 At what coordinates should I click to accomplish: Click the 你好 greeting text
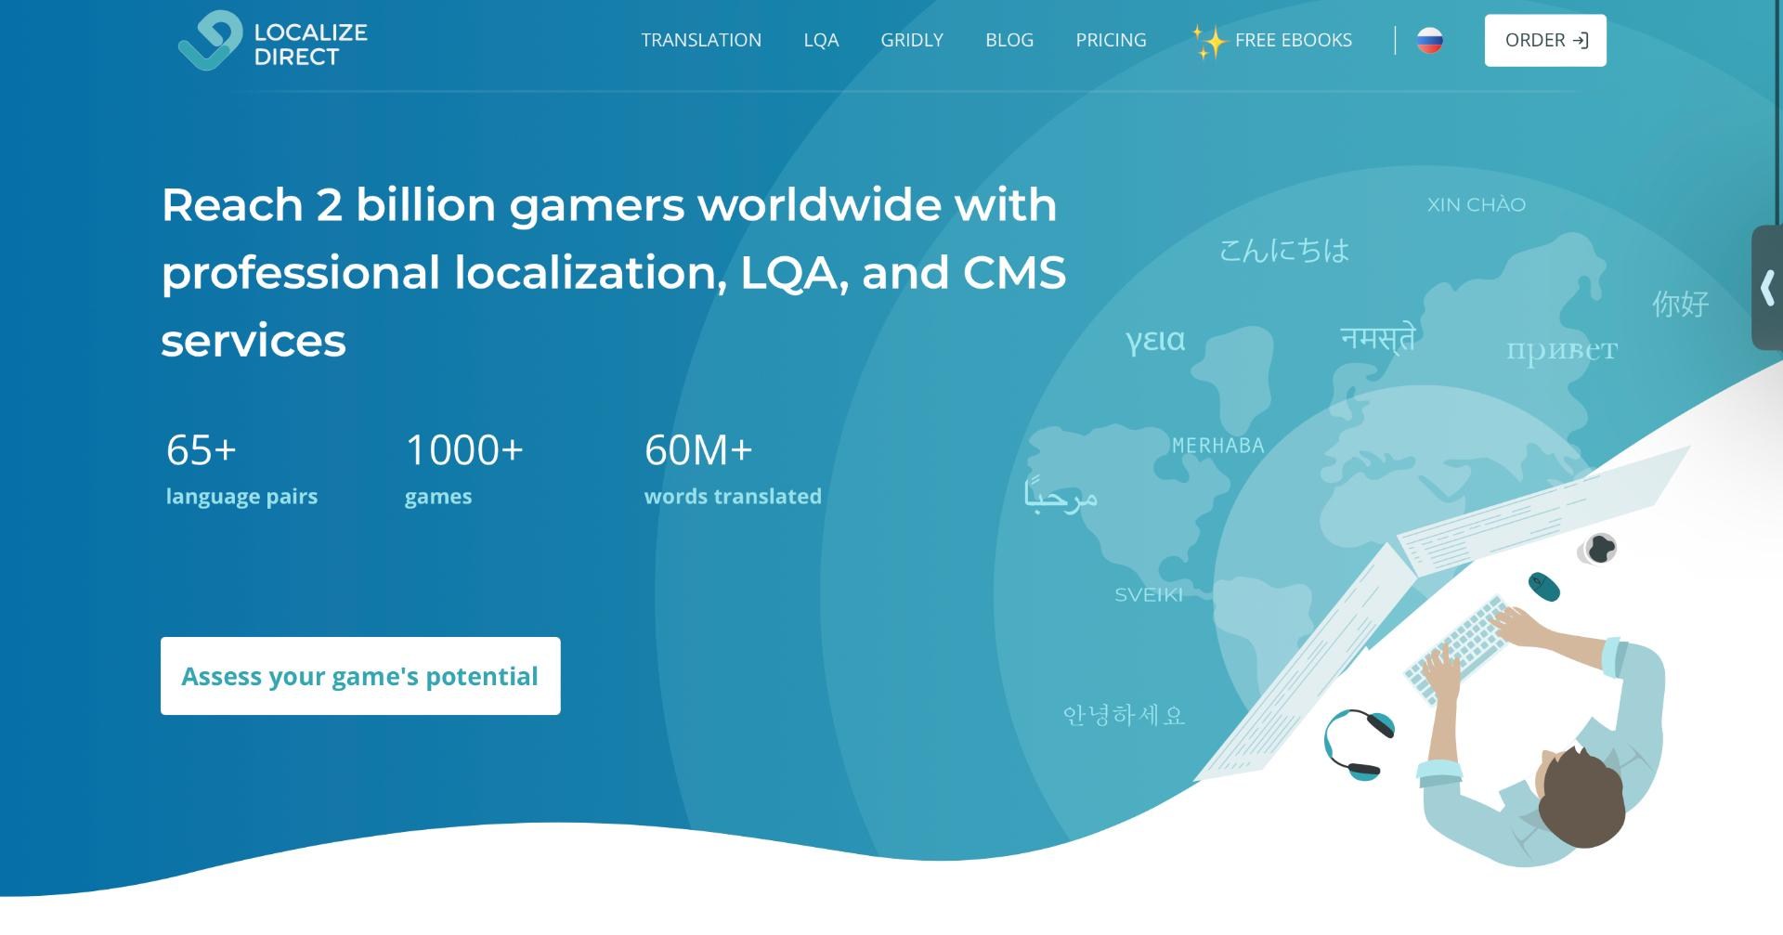click(x=1680, y=304)
